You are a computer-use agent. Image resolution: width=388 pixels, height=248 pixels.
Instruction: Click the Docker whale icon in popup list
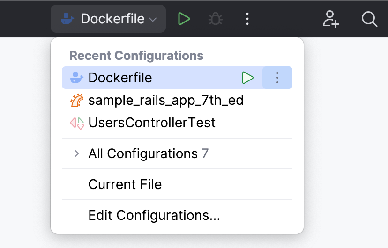pos(77,78)
